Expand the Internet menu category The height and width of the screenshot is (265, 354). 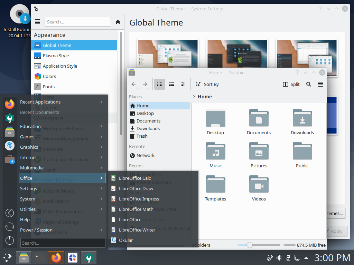pyautogui.click(x=62, y=157)
